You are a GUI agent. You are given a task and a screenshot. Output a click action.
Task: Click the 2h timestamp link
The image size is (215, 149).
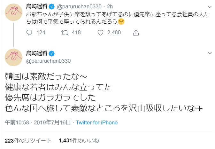point(110,6)
